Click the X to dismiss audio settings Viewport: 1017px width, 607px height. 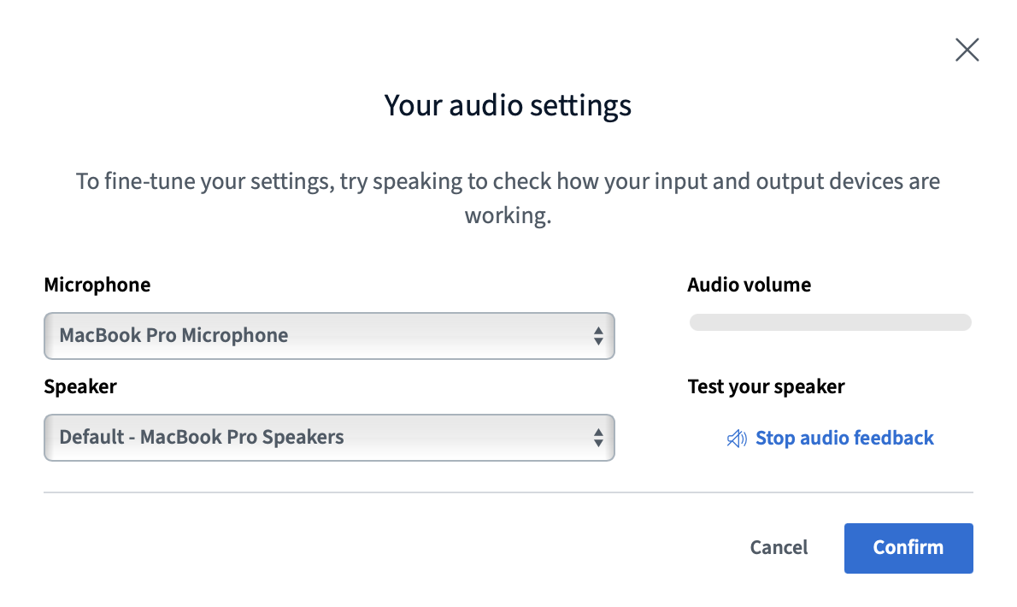967,50
